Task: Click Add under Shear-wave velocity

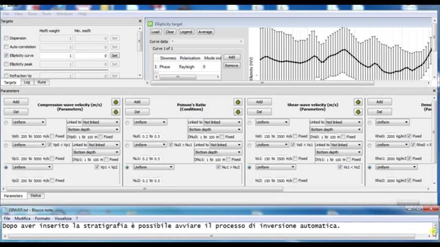Action: click(x=259, y=102)
